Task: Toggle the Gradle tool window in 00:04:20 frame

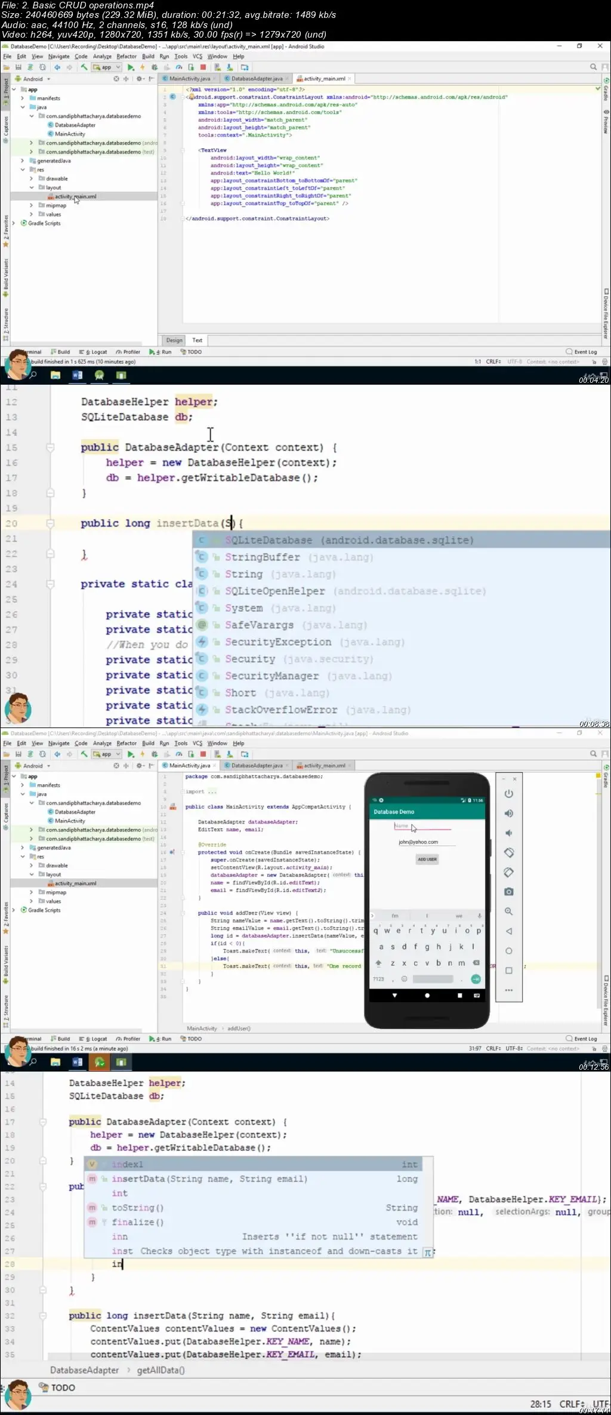Action: [606, 91]
